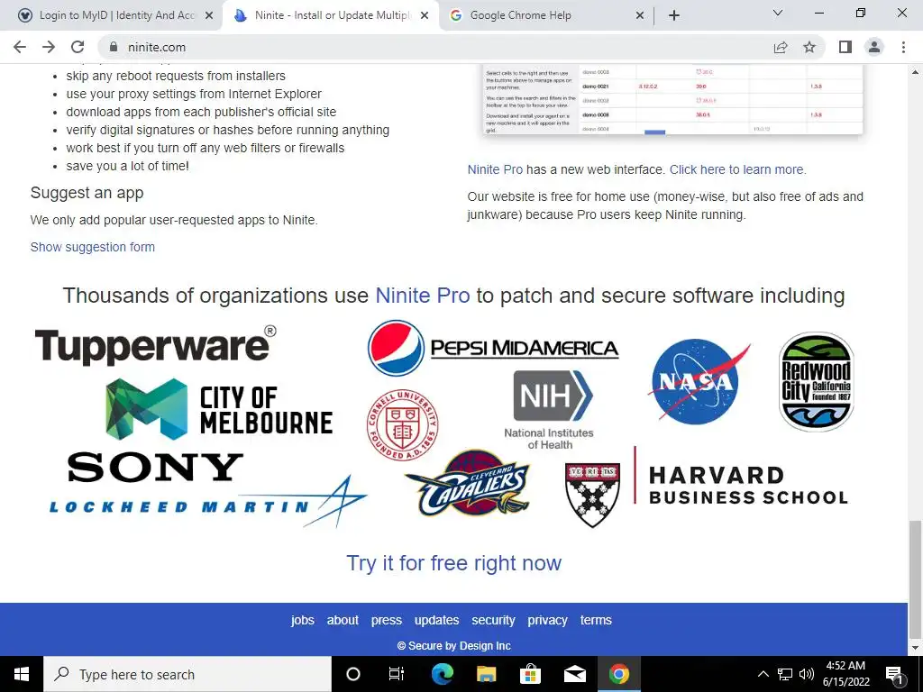923x692 pixels.
Task: Open the updates footer link
Action: point(436,620)
